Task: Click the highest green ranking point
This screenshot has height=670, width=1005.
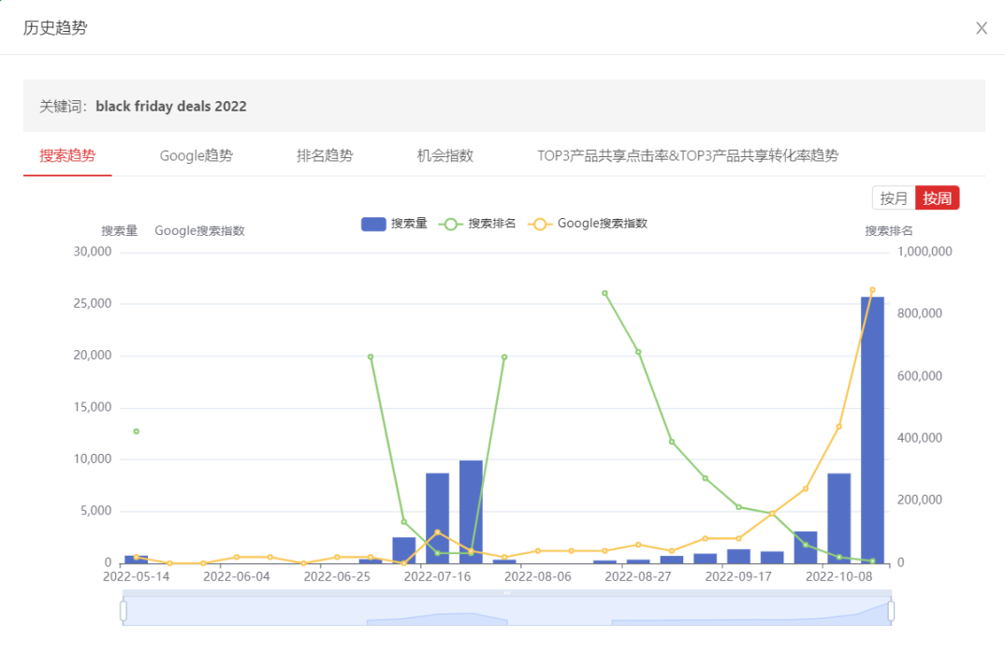Action: (605, 293)
